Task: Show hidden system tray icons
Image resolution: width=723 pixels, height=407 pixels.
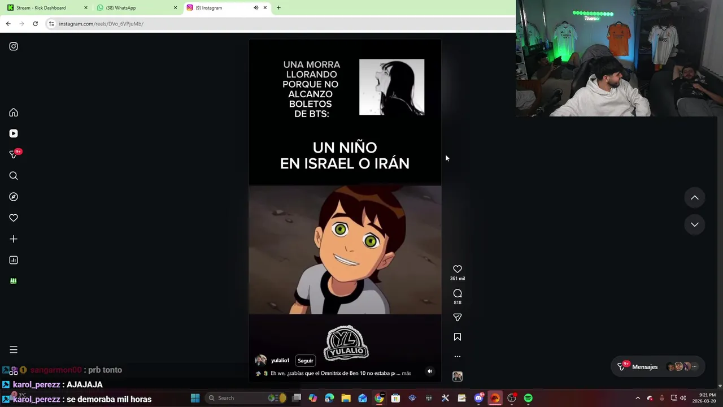Action: 638,398
